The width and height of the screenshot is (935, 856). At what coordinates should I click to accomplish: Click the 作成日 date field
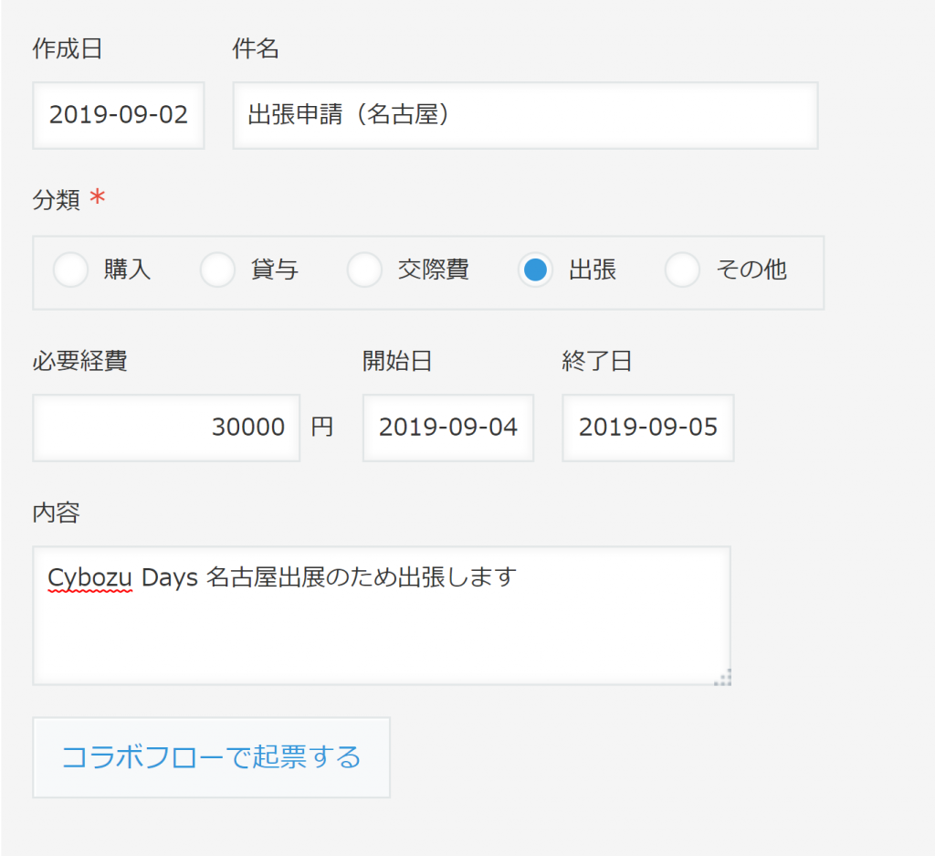point(119,115)
